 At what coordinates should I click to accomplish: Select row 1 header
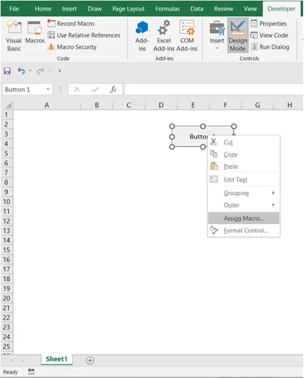coord(6,115)
